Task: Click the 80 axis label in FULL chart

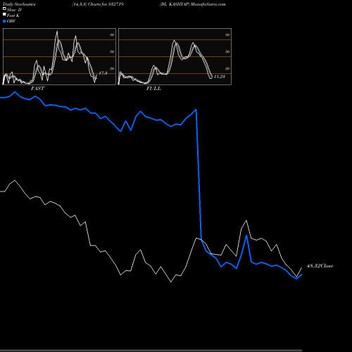Action: (227, 34)
